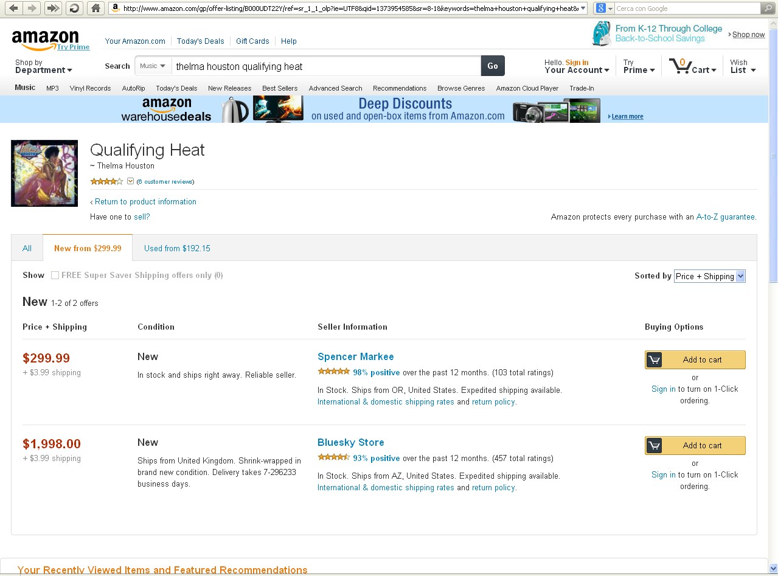Click the sell? link

(142, 217)
